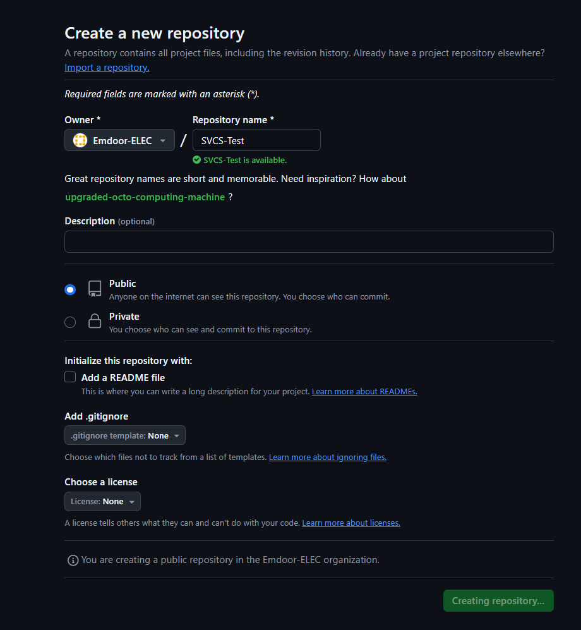Screen dimensions: 581x630
Task: Expand the .gitignore template dropdown
Action: click(125, 435)
